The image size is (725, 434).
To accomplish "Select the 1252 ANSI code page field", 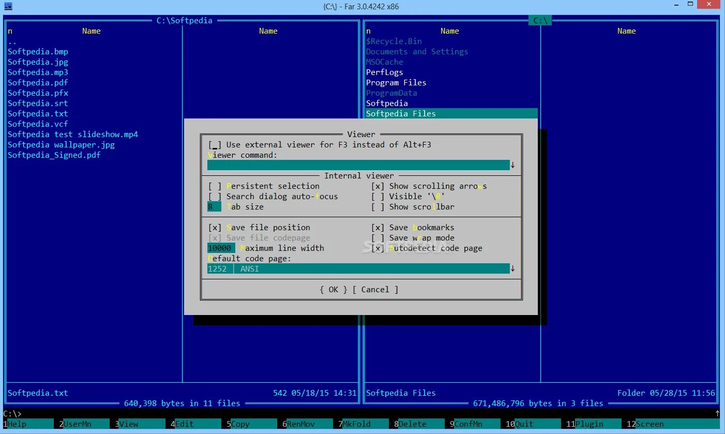I will pos(358,268).
